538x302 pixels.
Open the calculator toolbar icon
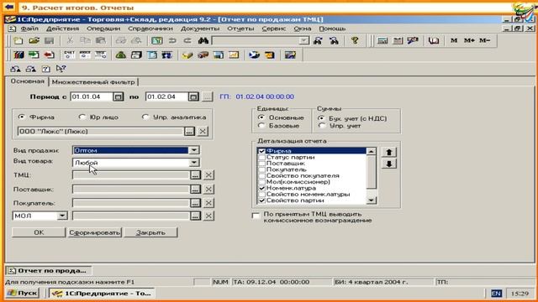(x=382, y=41)
